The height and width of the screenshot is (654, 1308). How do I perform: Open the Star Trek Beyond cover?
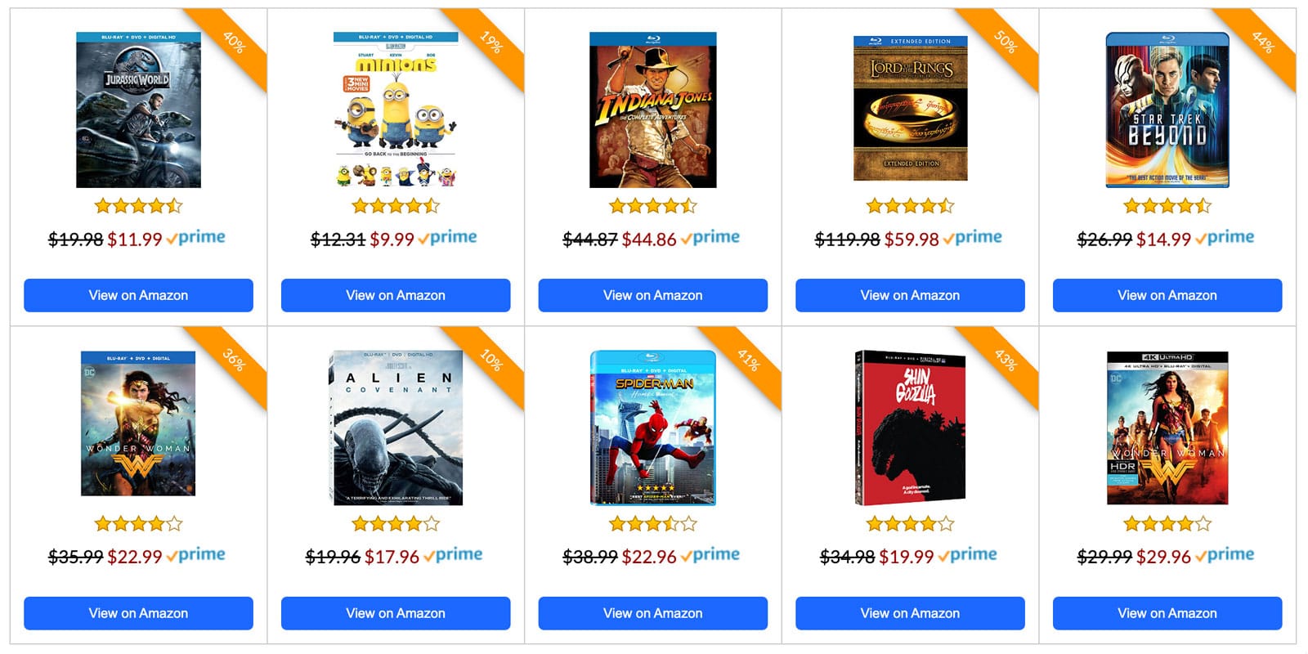tap(1167, 110)
